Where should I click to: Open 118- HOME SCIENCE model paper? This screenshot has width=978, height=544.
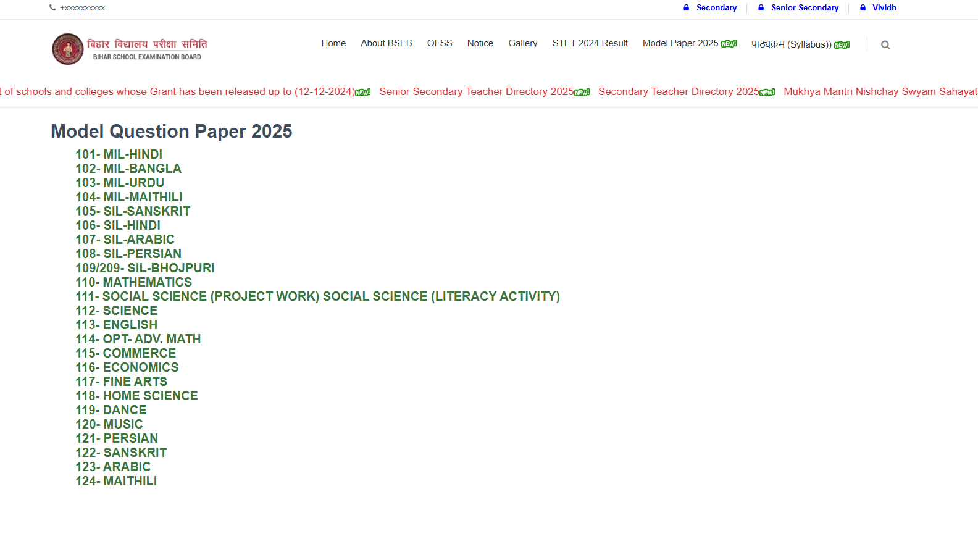(x=137, y=396)
